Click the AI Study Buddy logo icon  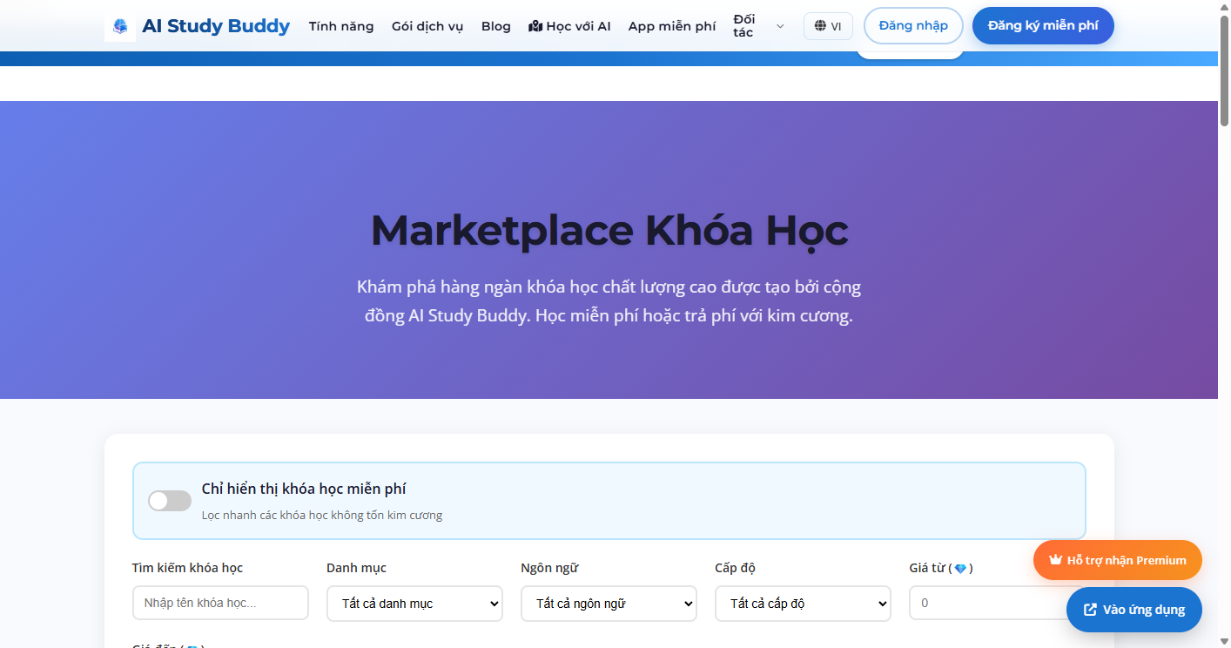[120, 26]
